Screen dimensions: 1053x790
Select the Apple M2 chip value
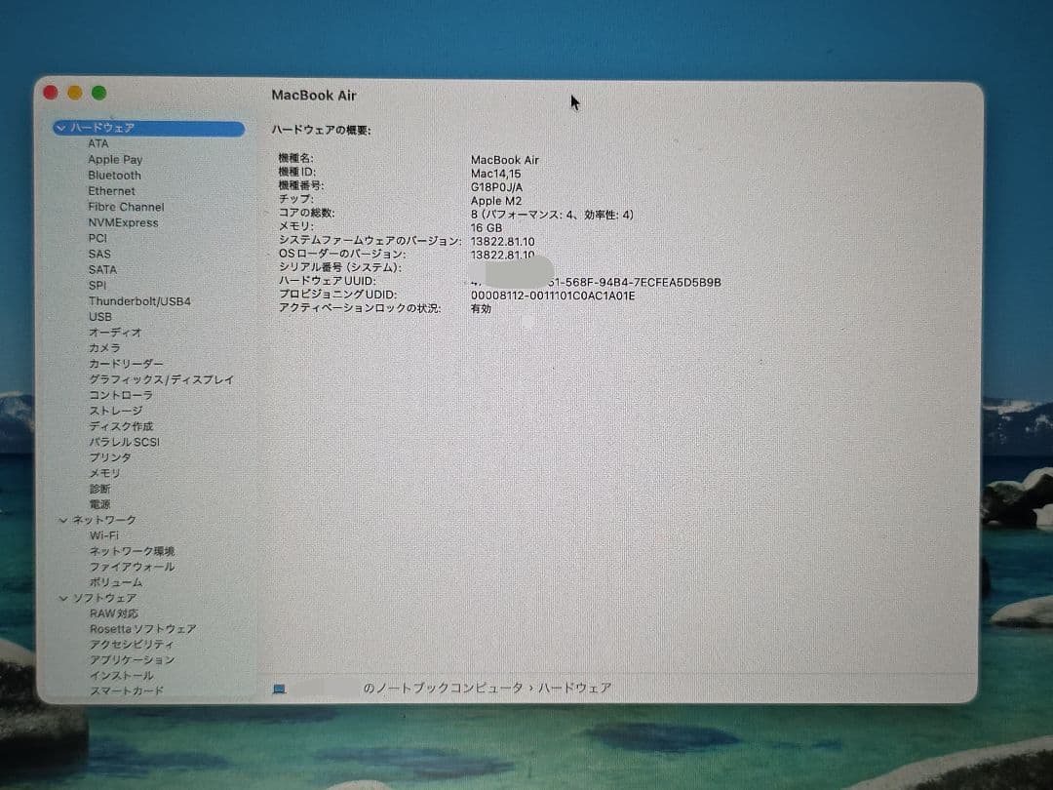[495, 201]
